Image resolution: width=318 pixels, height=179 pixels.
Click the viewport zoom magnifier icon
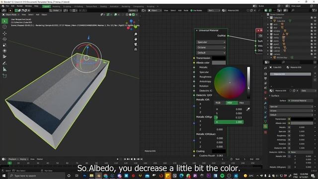pos(136,34)
